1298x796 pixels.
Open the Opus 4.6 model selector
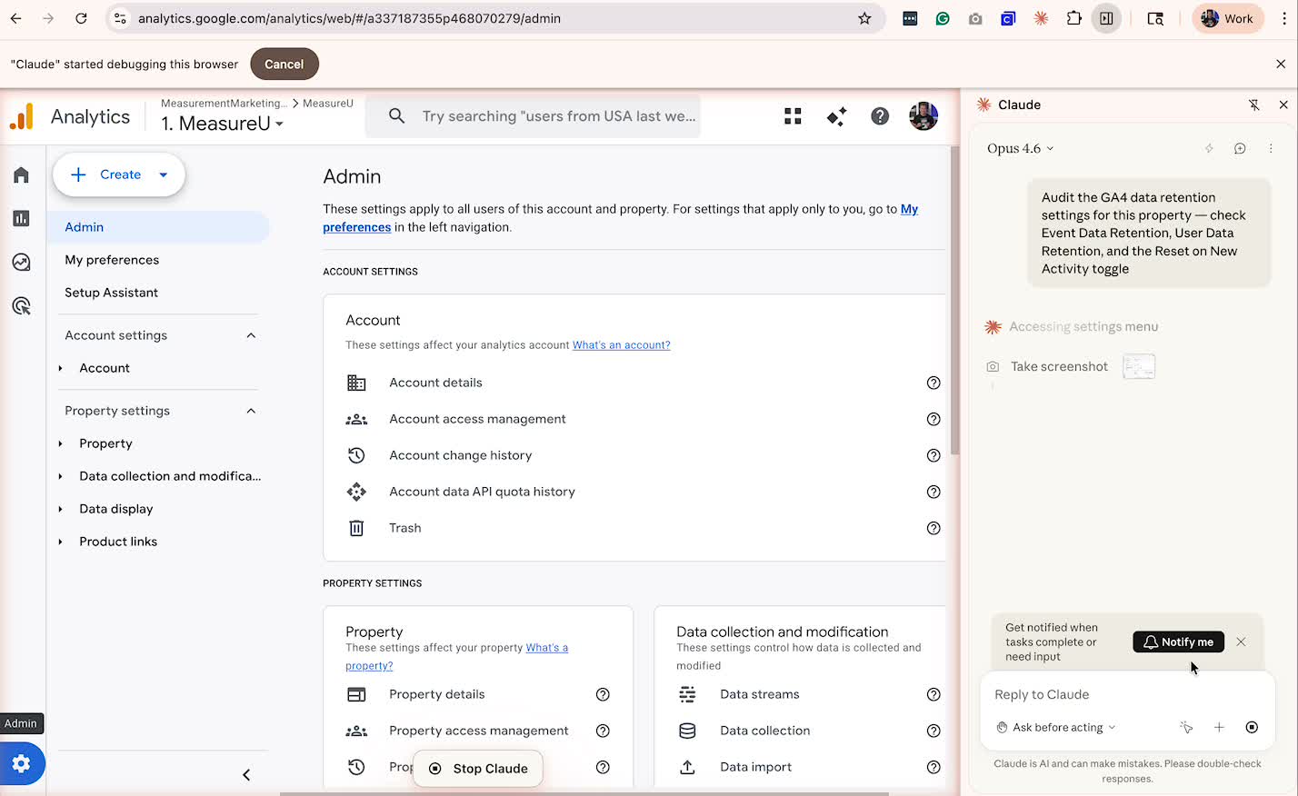point(1020,148)
